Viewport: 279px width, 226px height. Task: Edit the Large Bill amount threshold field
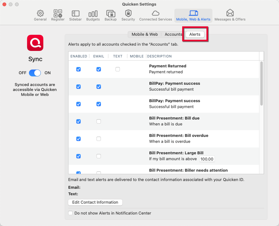(x=207, y=159)
